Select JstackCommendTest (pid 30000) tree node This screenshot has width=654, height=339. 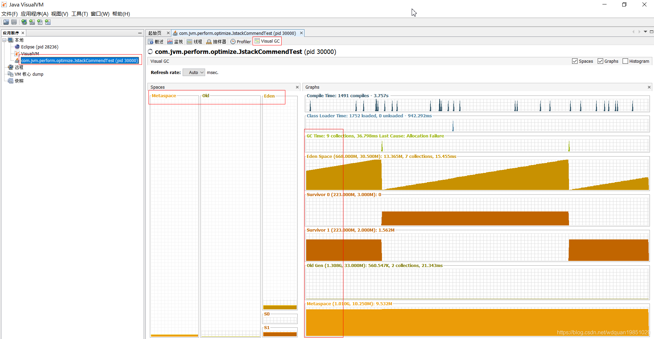pyautogui.click(x=80, y=60)
